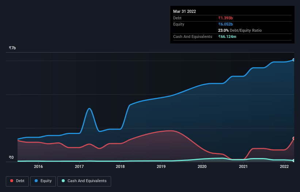300x192 pixels.
Task: Click the ₹0 y-axis label
Action: (11, 157)
